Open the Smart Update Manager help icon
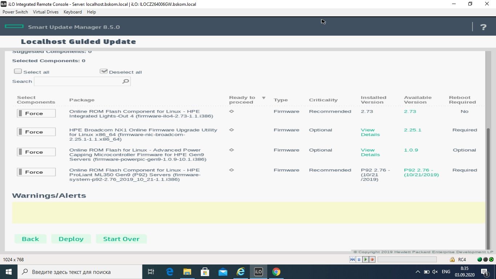This screenshot has height=279, width=496. click(483, 27)
